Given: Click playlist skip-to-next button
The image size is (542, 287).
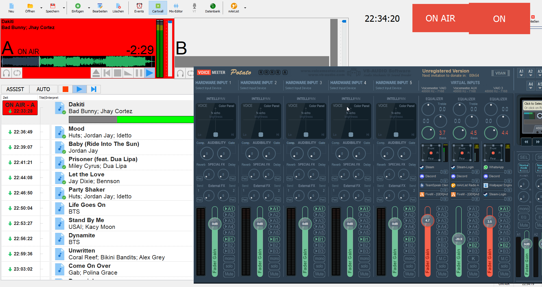Looking at the screenshot, I should coord(94,89).
